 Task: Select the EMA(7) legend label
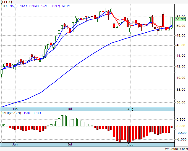click(x=55, y=6)
